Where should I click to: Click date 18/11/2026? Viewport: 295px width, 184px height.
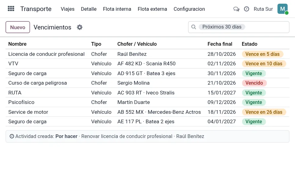click(222, 112)
